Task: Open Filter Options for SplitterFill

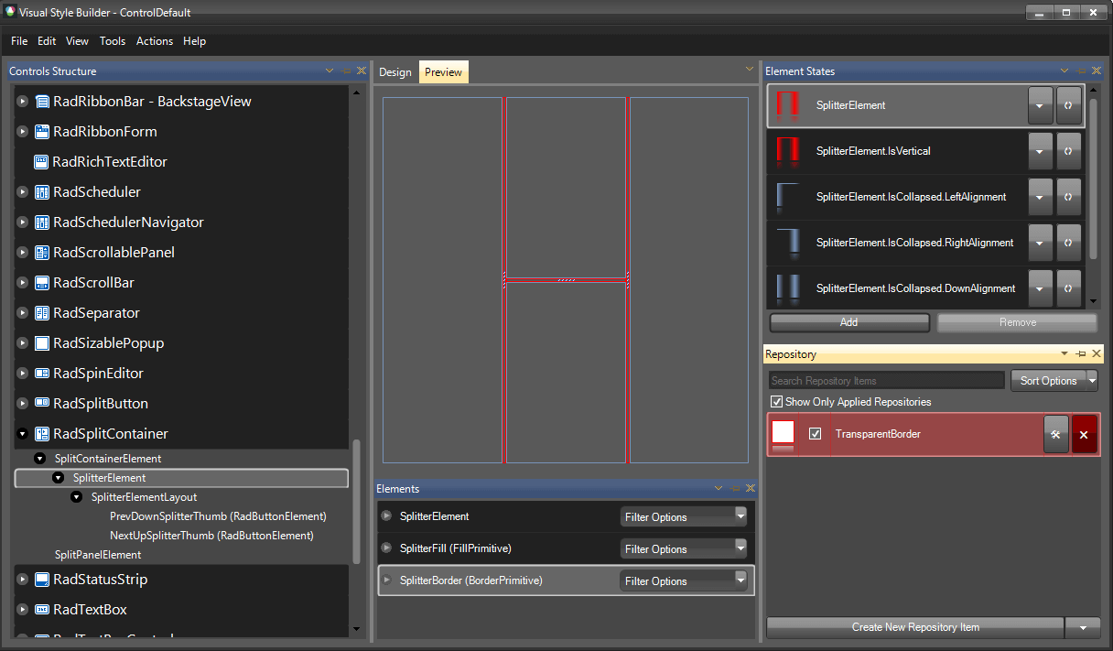Action: point(684,549)
